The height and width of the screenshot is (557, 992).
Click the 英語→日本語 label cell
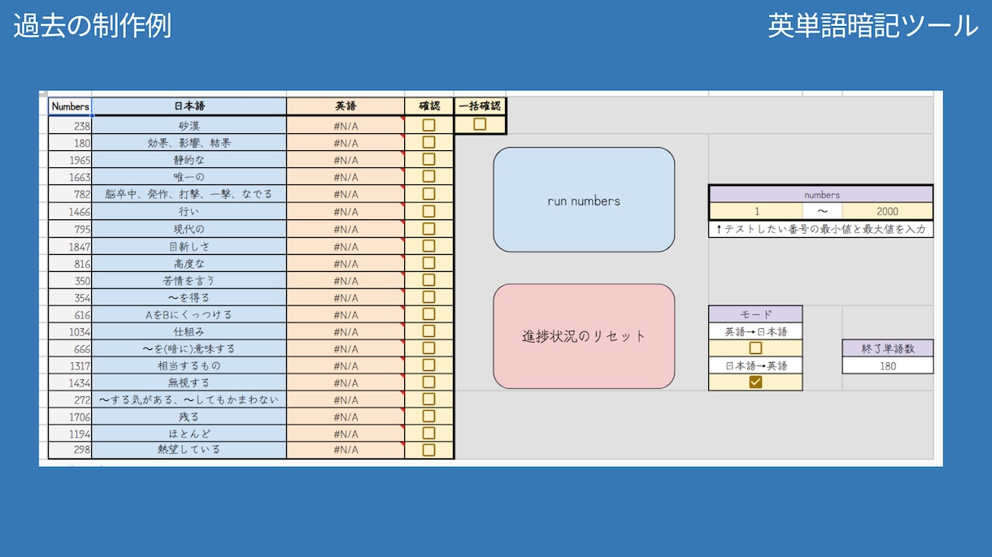[x=756, y=331]
